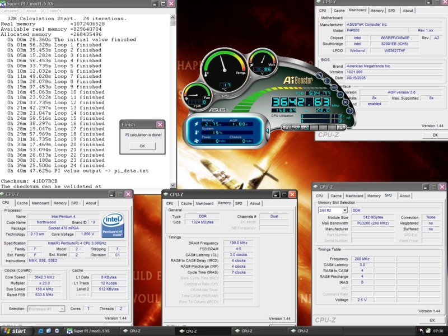Click the last button in AiBooster bottom strip

click(340, 128)
